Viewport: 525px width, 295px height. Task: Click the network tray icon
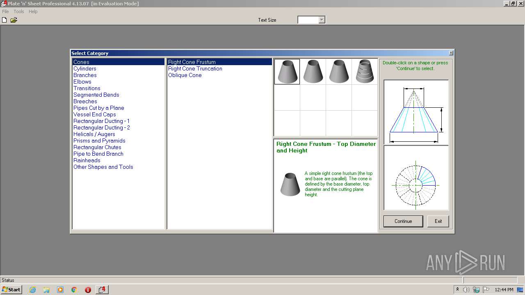[x=476, y=290]
